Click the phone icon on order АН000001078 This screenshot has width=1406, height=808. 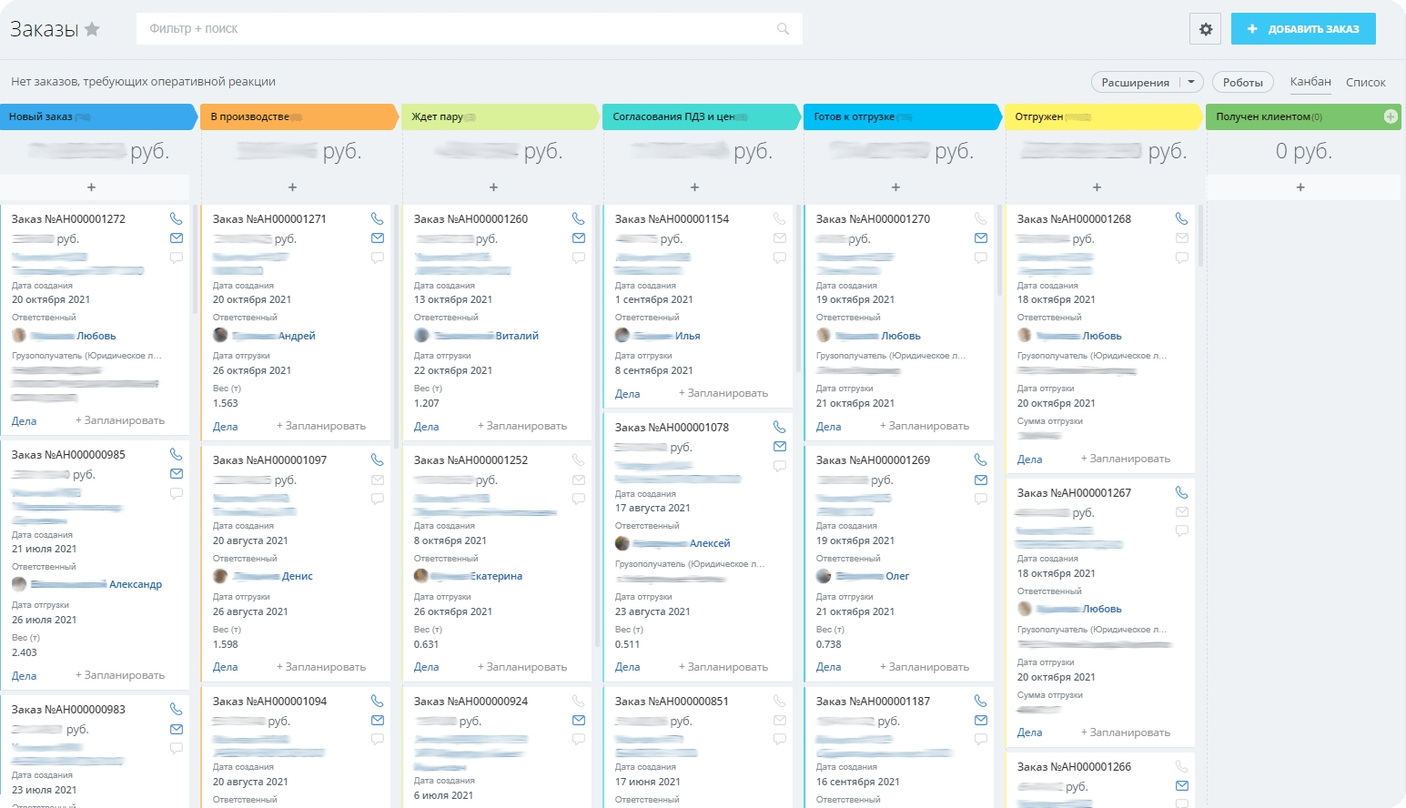tap(780, 428)
